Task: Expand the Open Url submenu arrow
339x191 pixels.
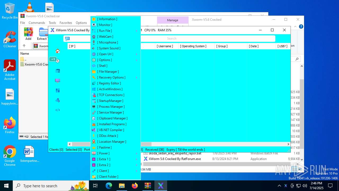Action: pyautogui.click(x=137, y=54)
